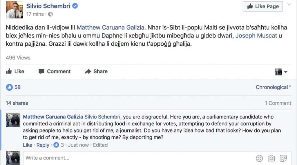The width and height of the screenshot is (297, 165).
Task: Attach a photo with the camera icon
Action: (x=271, y=158)
